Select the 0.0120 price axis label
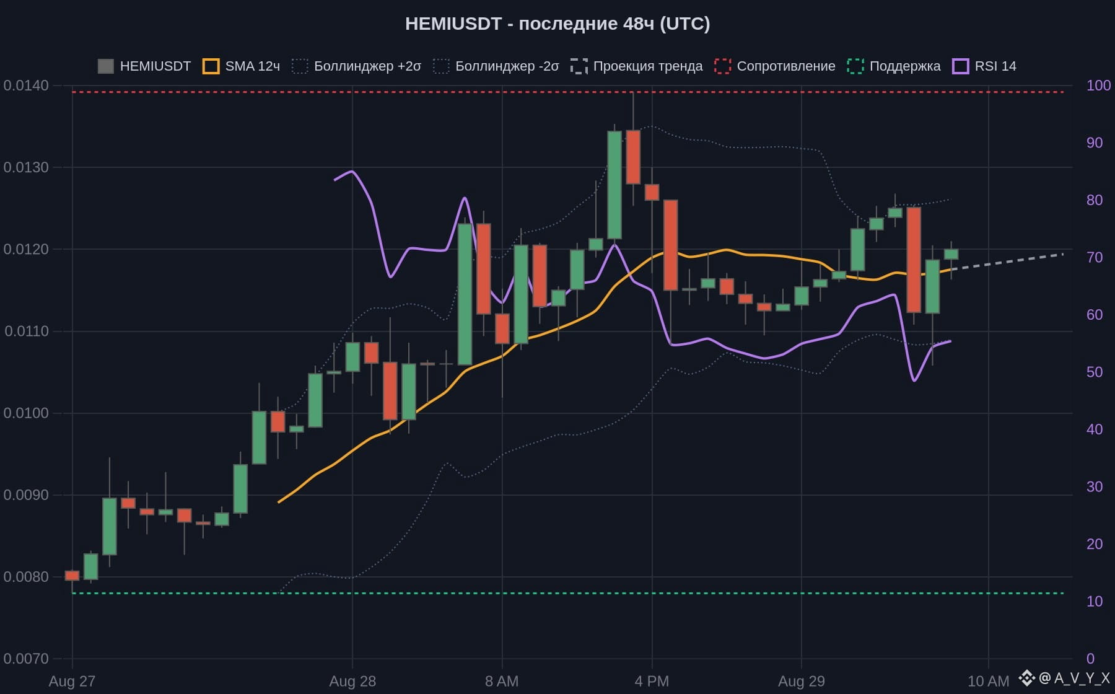Screen dimensions: 1115x694 click(26, 249)
